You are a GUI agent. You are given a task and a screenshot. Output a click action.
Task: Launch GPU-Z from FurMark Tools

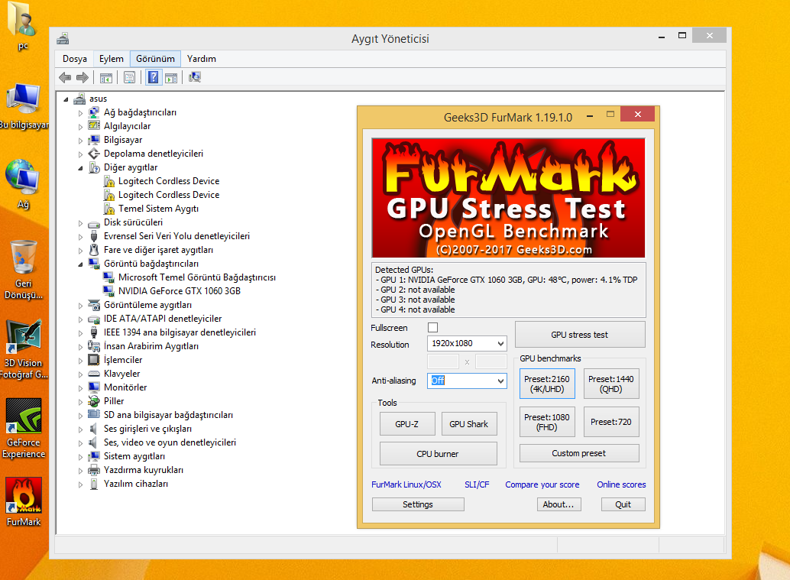[x=407, y=424]
